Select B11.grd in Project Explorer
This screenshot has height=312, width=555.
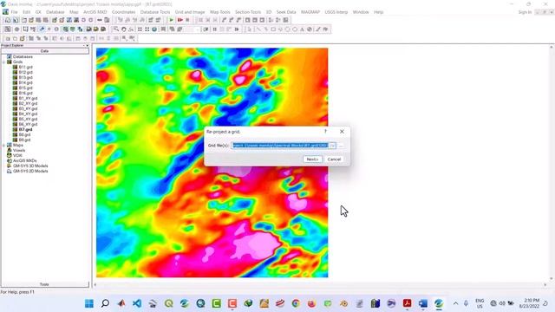click(25, 67)
